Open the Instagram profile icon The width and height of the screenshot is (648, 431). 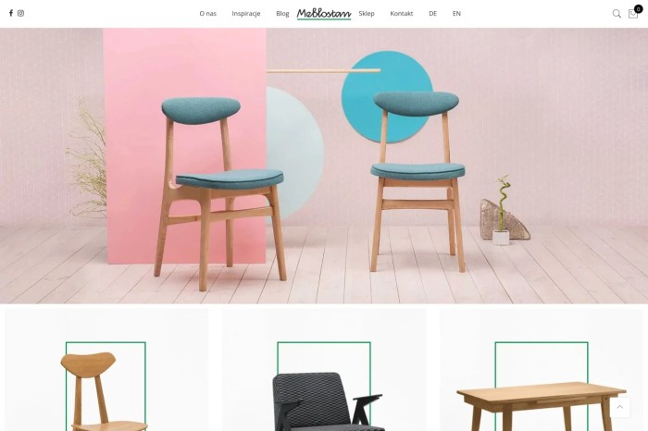20,13
